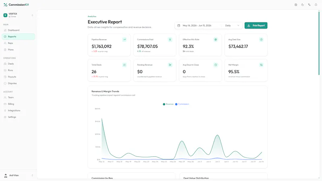Viewport: 322px width, 181px height.
Task: Click the Avg Deal Size icon
Action: 261,39
